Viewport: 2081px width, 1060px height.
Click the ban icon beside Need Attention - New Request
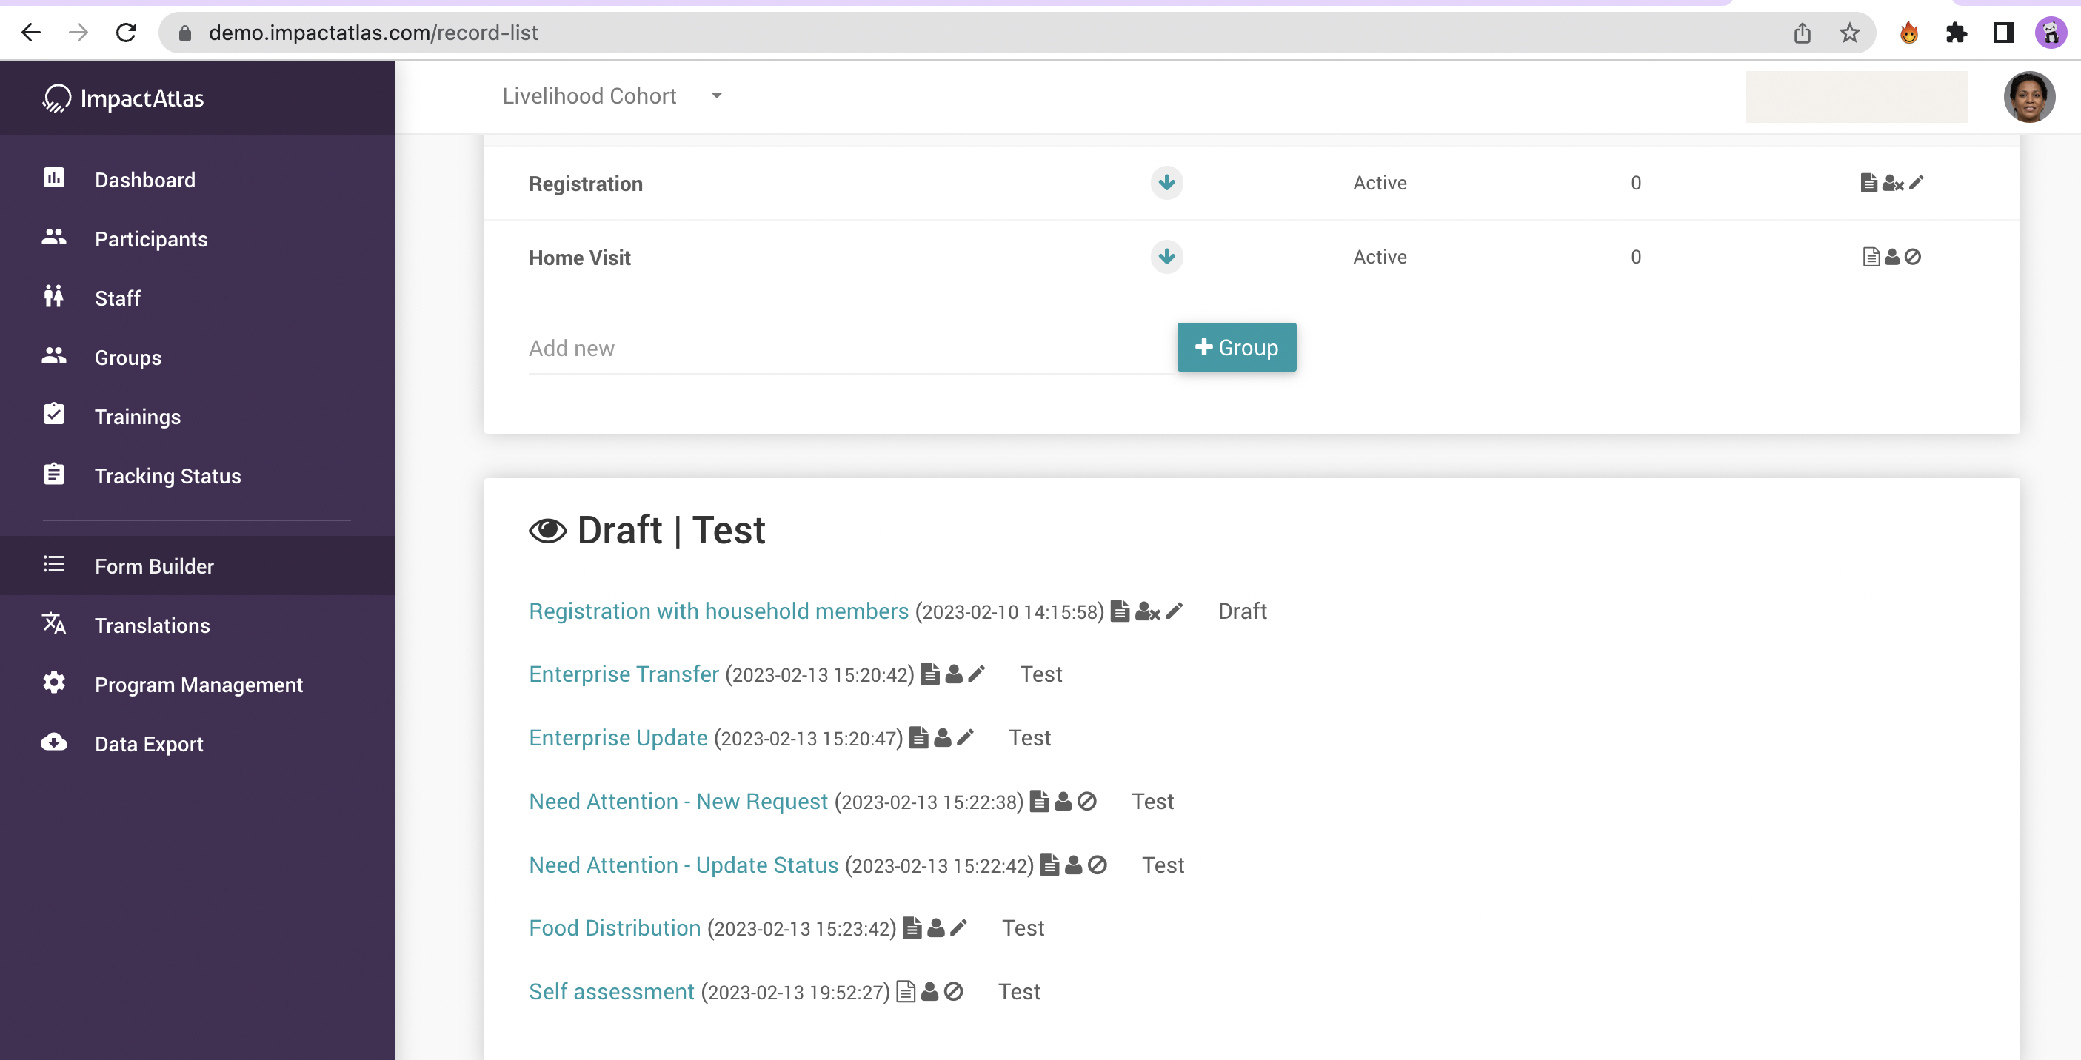click(1087, 801)
